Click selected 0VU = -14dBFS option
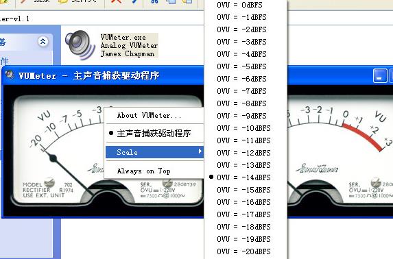The height and width of the screenshot is (259, 393). pos(246,177)
